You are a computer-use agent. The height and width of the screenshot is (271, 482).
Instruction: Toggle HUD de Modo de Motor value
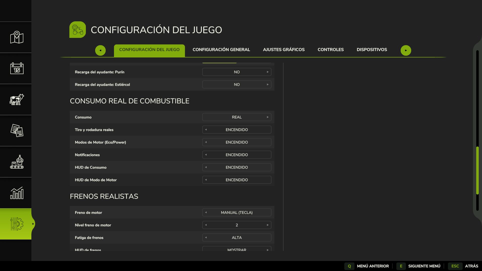(237, 180)
